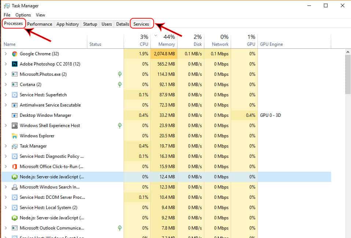351x238 pixels.
Task: Click the Microsoft.Photos.exe process icon
Action: click(15, 74)
